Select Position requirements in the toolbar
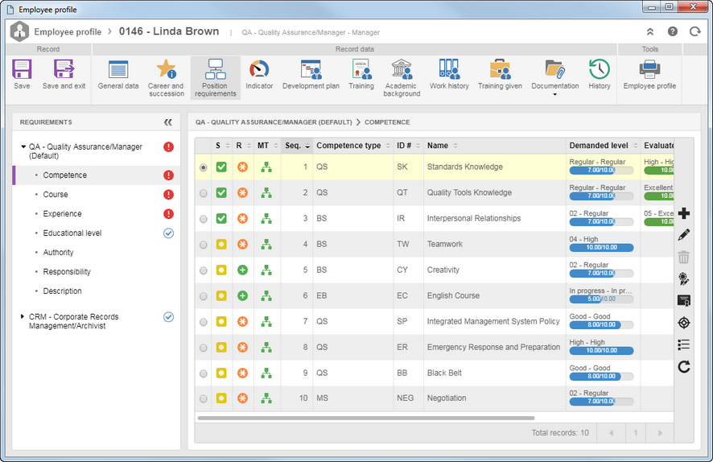 click(215, 78)
